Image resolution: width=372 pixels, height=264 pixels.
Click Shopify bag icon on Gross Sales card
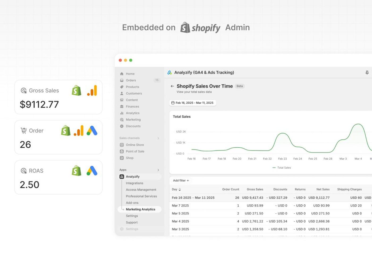pos(77,90)
